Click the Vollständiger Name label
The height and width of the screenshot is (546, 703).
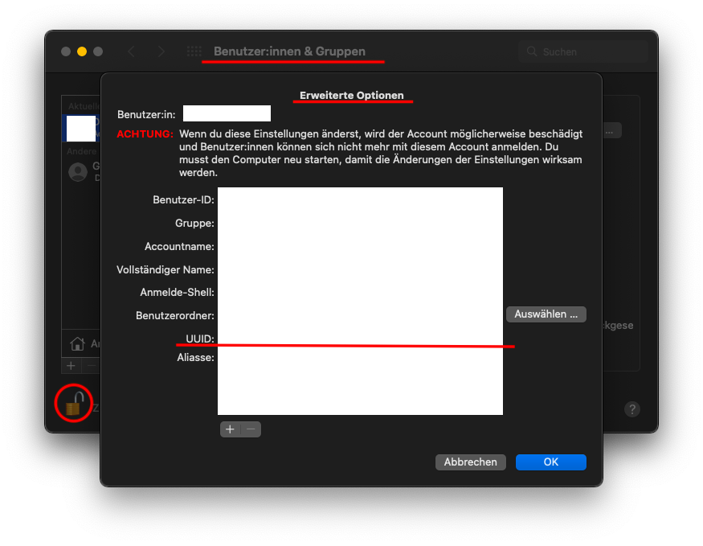tap(166, 269)
